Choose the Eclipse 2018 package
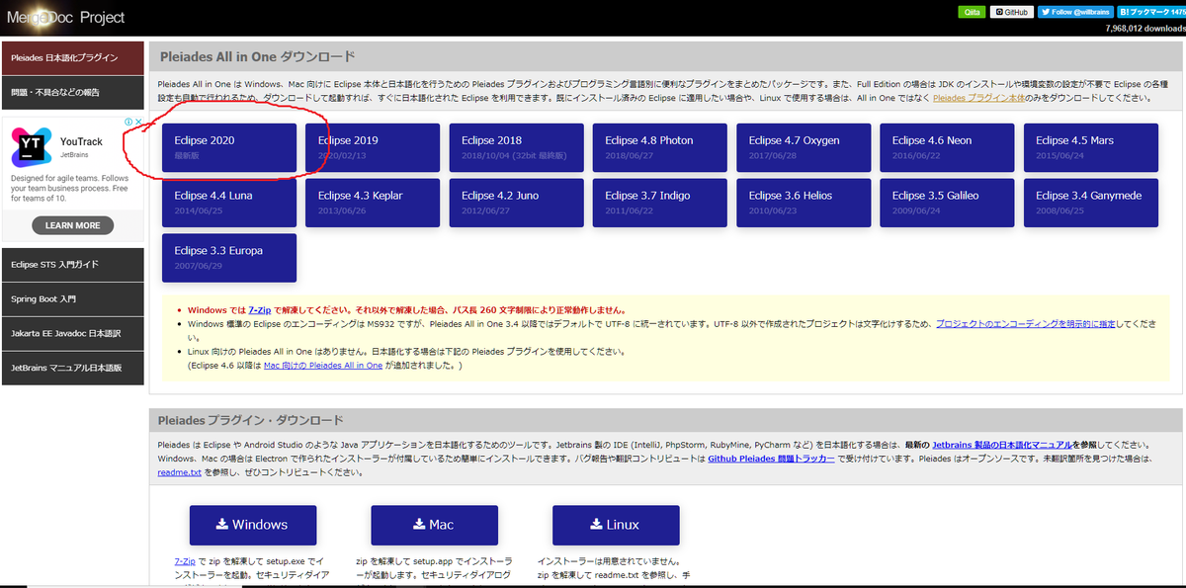The image size is (1186, 588). click(515, 147)
